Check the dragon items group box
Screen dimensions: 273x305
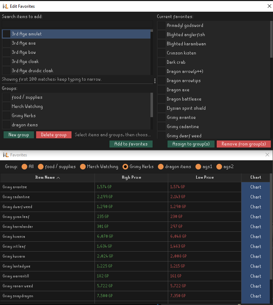(x=6, y=125)
